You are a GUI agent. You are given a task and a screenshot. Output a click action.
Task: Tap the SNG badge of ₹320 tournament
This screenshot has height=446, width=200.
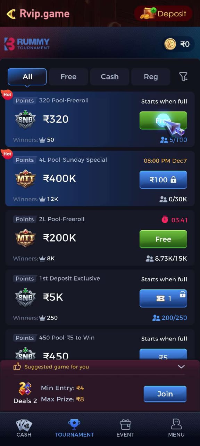point(26,120)
